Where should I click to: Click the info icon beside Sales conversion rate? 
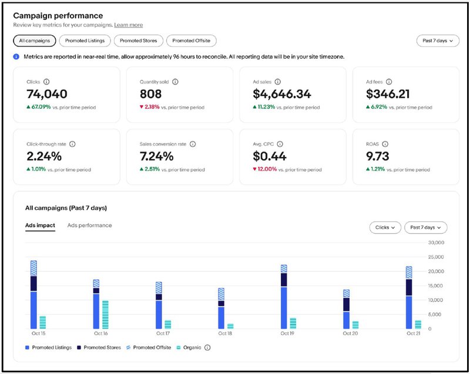tap(193, 144)
